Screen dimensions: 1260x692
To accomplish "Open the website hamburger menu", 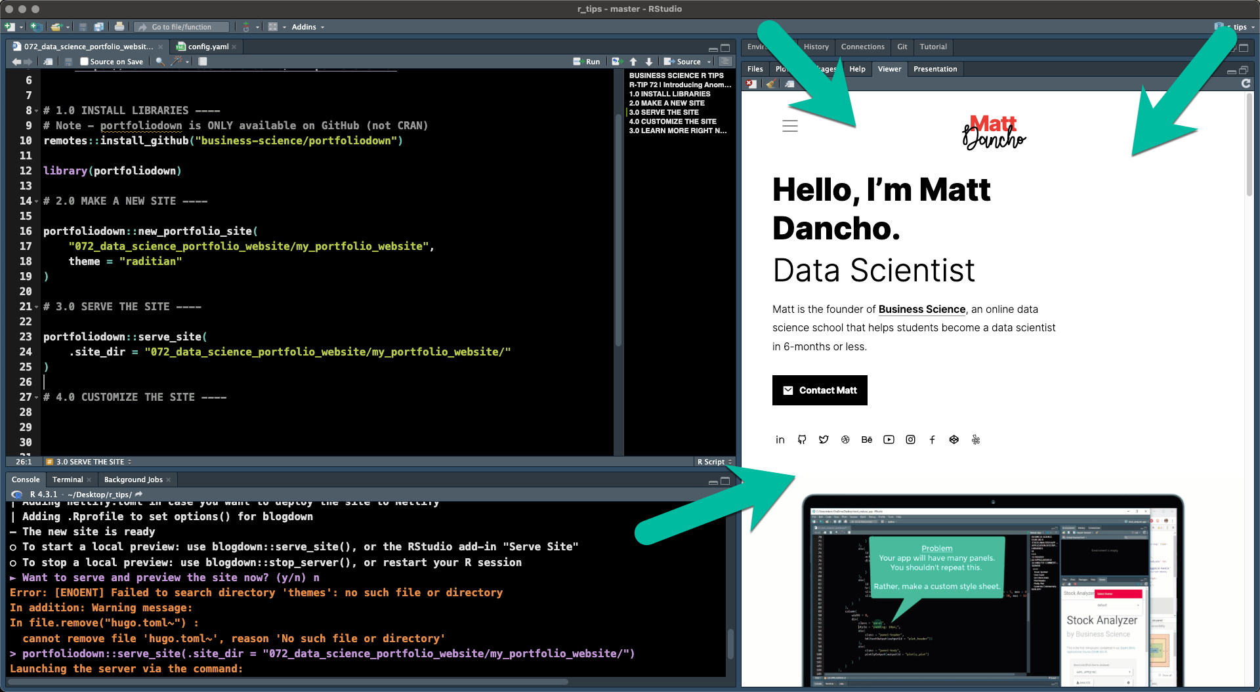I will pyautogui.click(x=790, y=126).
